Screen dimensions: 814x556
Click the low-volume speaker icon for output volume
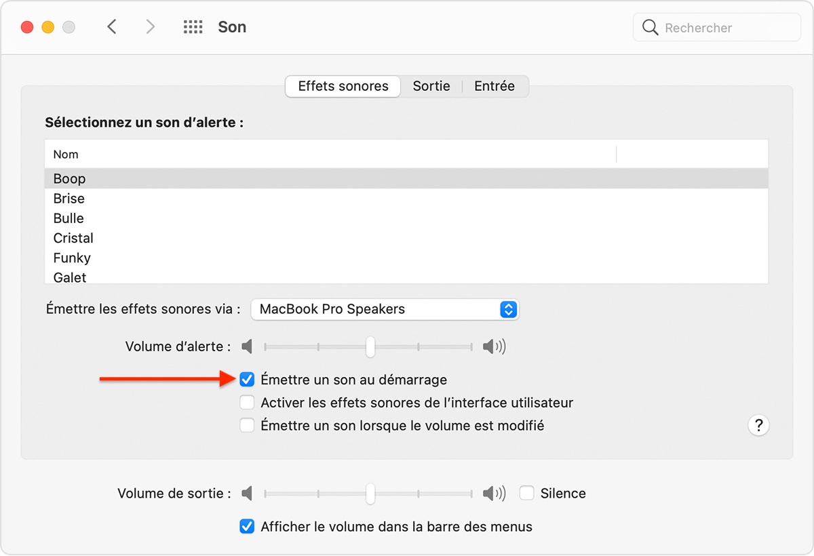[x=247, y=494]
